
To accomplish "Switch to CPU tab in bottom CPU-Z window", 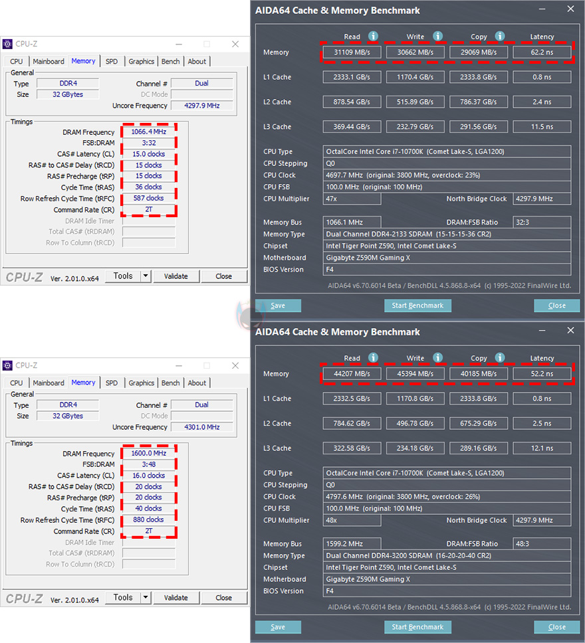I will click(17, 383).
